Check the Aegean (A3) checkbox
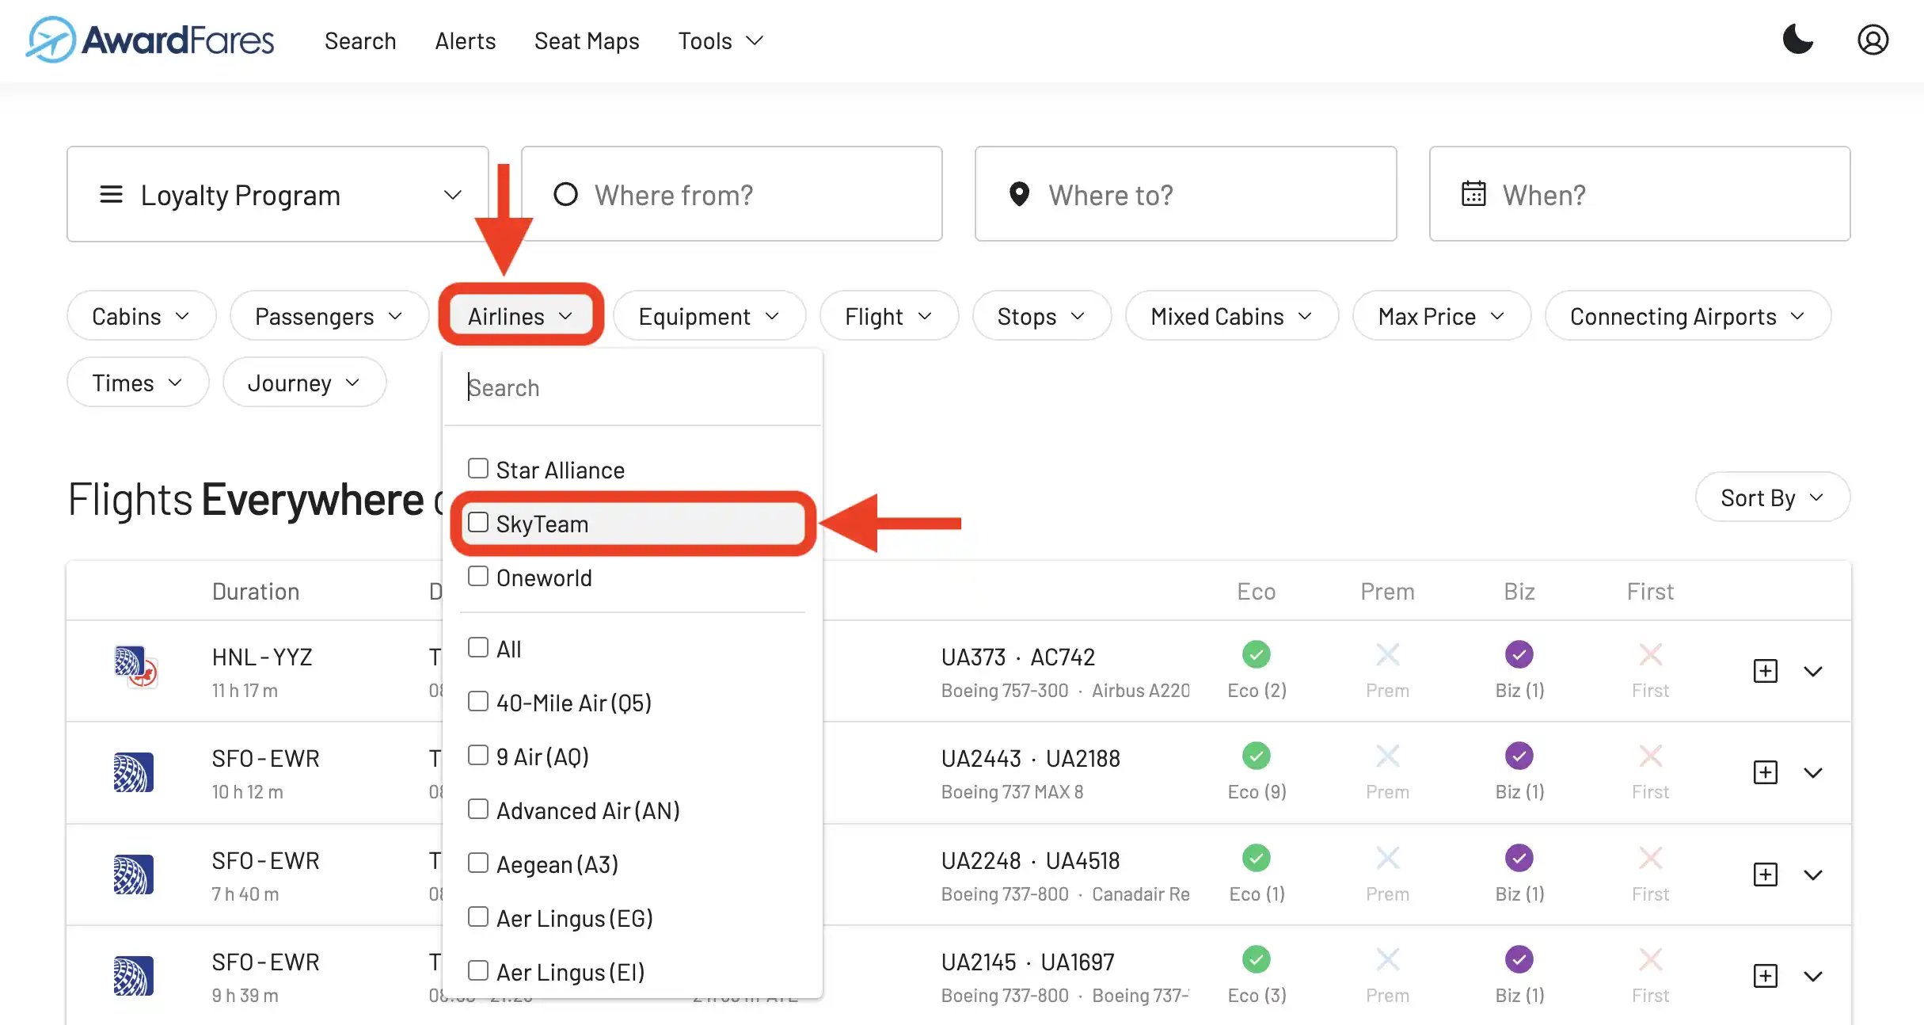The height and width of the screenshot is (1025, 1924). 477,863
